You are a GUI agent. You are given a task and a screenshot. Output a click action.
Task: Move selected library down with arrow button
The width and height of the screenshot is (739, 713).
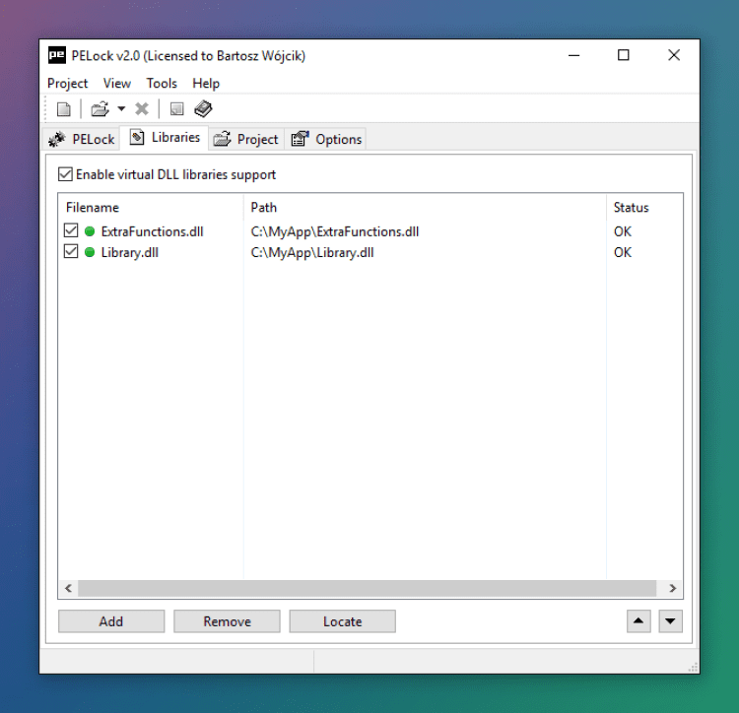[x=670, y=621]
